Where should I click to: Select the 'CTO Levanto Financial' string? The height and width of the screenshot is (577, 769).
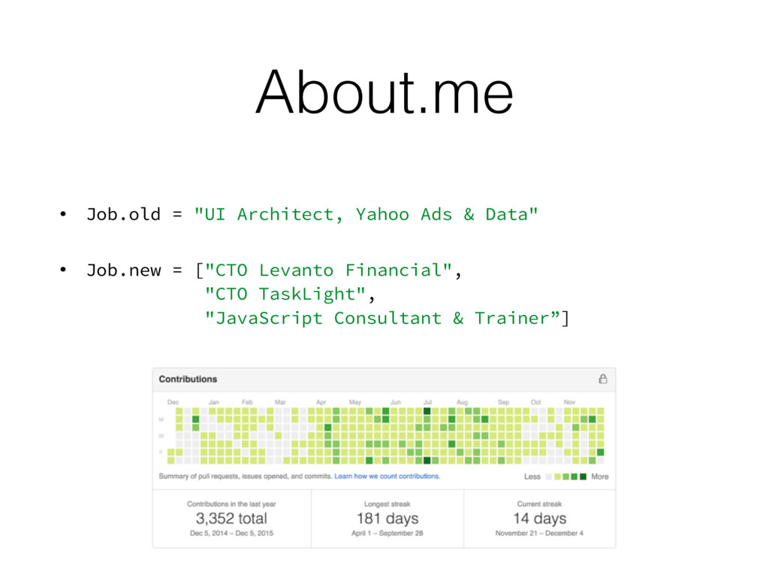328,270
